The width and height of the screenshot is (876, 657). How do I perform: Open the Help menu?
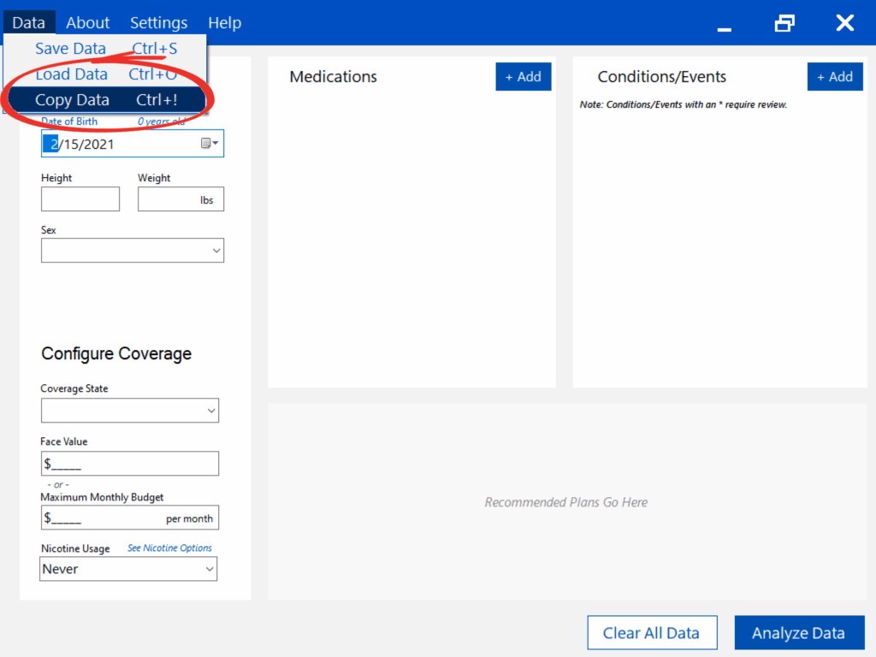pyautogui.click(x=224, y=23)
